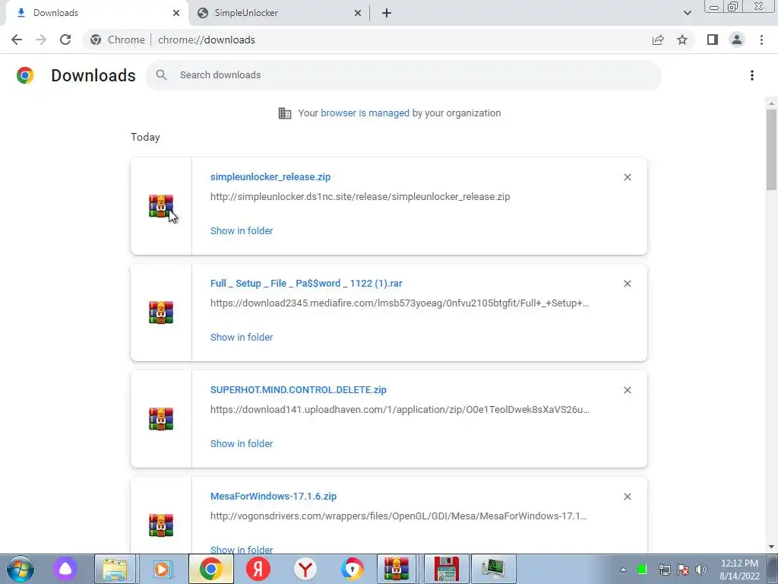The image size is (778, 584).
Task: Reload the downloads page
Action: tap(65, 40)
